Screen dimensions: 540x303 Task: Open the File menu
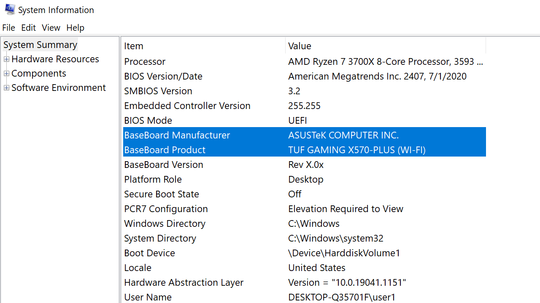(x=8, y=27)
